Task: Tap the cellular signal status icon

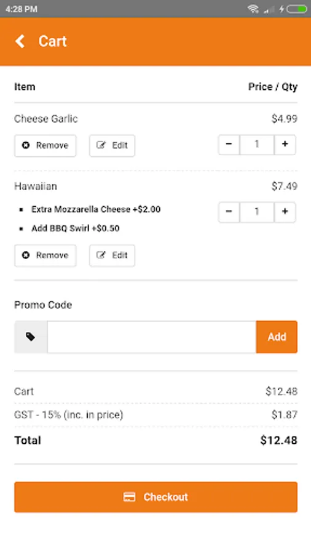Action: [269, 9]
